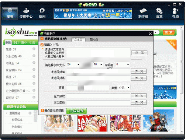
Task: Click the arrow icon next to 死神 39
Action: coord(34,49)
